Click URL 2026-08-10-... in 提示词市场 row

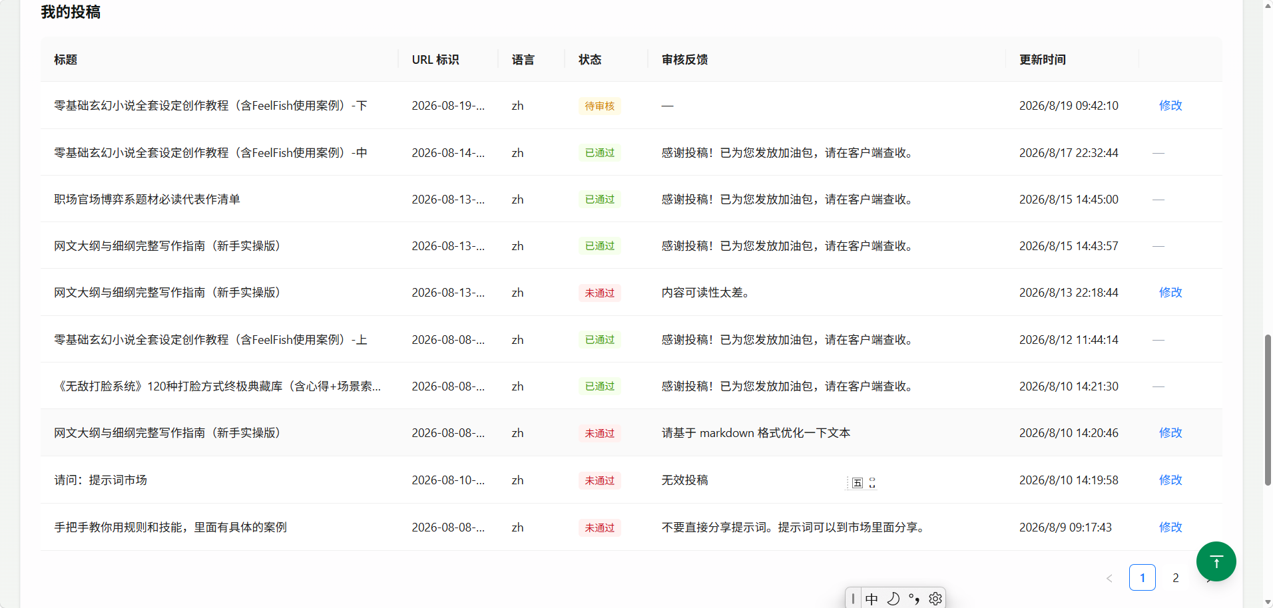[x=448, y=480]
